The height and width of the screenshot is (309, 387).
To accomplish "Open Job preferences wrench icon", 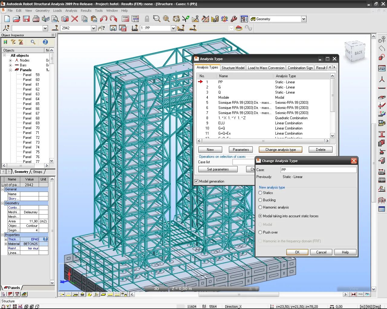I will (x=234, y=19).
